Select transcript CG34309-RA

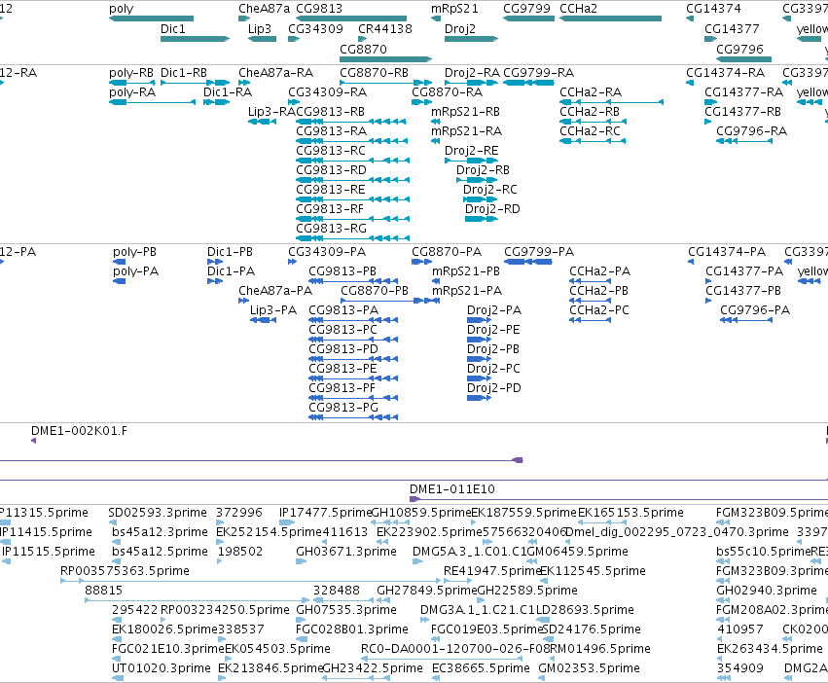[x=294, y=102]
